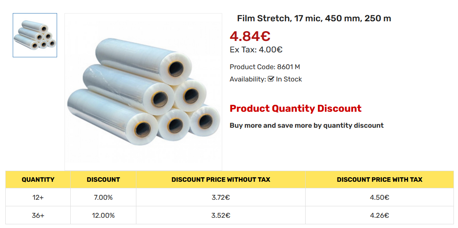Click the Film Stretch product title

314,18
